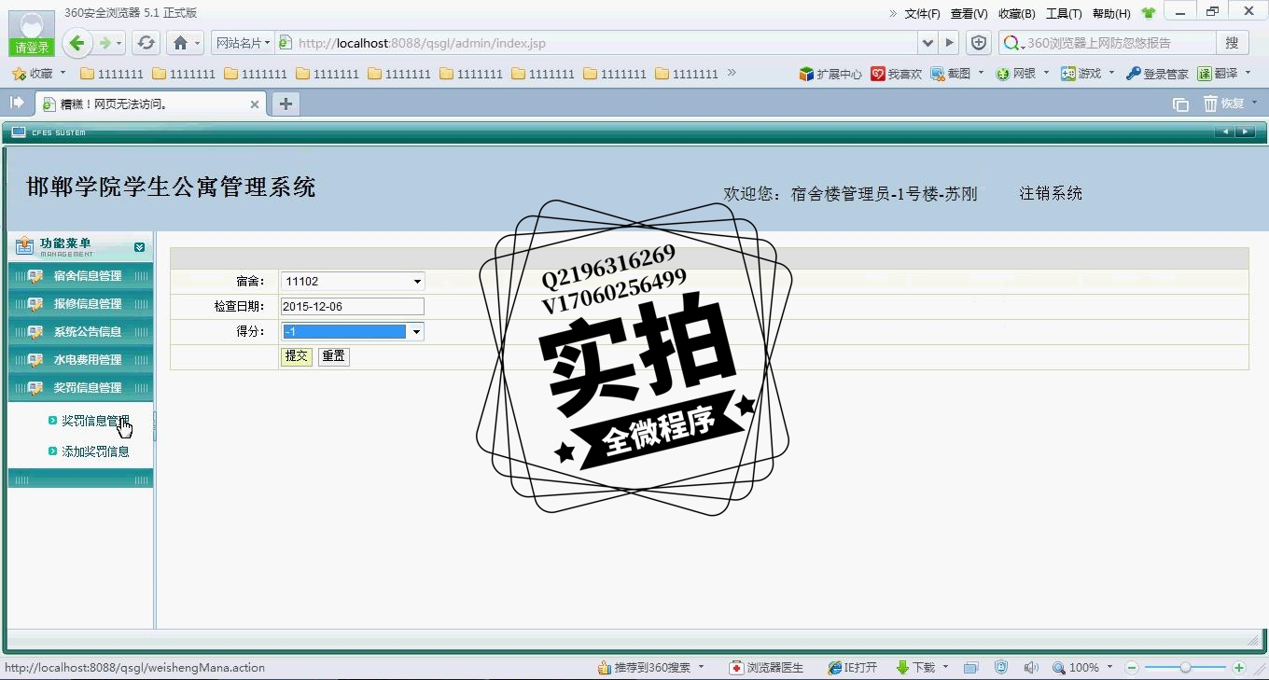Image resolution: width=1269 pixels, height=680 pixels.
Task: Toggle the sound speaker icon in status bar
Action: point(1030,668)
